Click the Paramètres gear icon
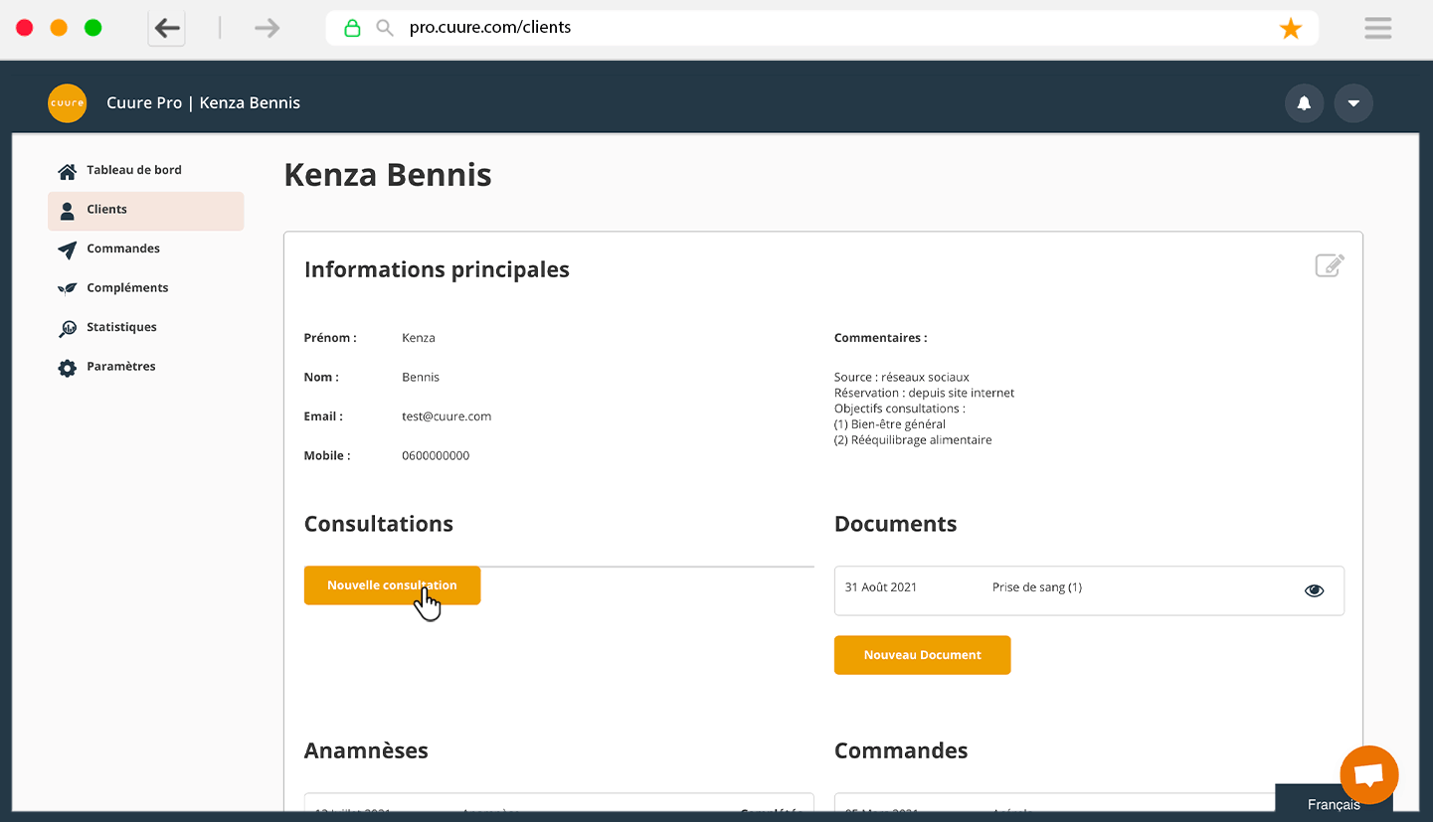The height and width of the screenshot is (822, 1433). tap(68, 368)
